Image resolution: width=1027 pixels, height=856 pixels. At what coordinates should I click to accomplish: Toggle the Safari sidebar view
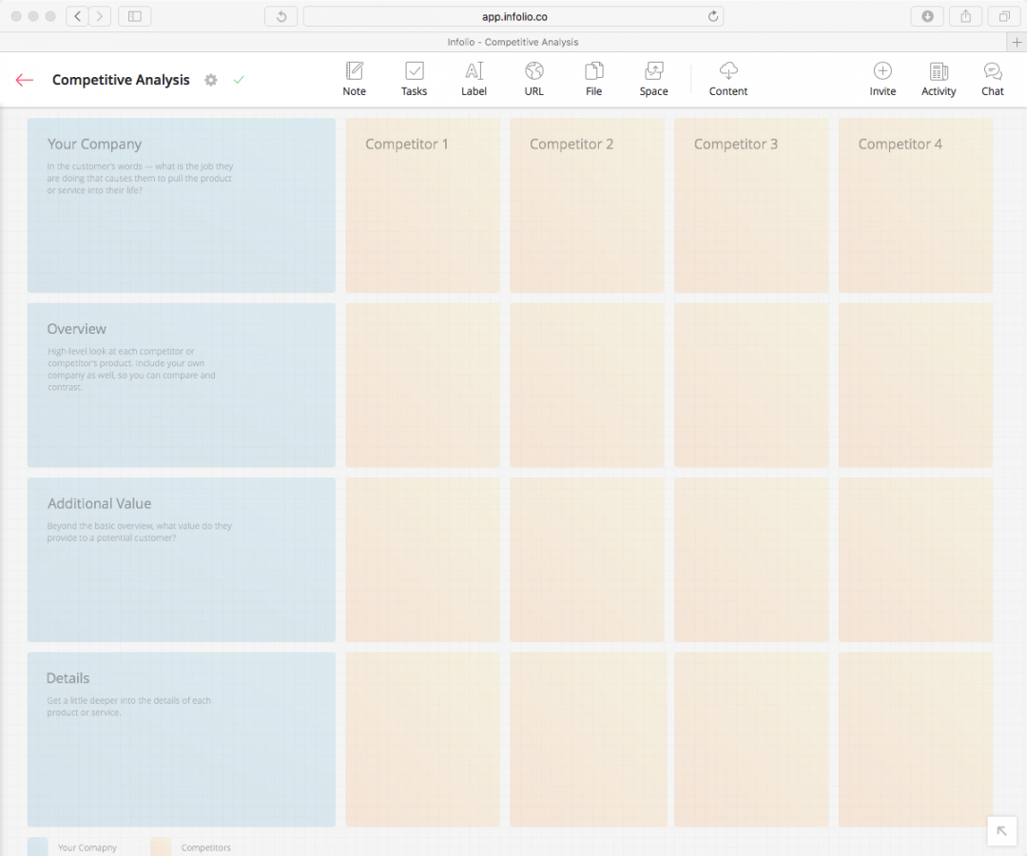click(134, 16)
